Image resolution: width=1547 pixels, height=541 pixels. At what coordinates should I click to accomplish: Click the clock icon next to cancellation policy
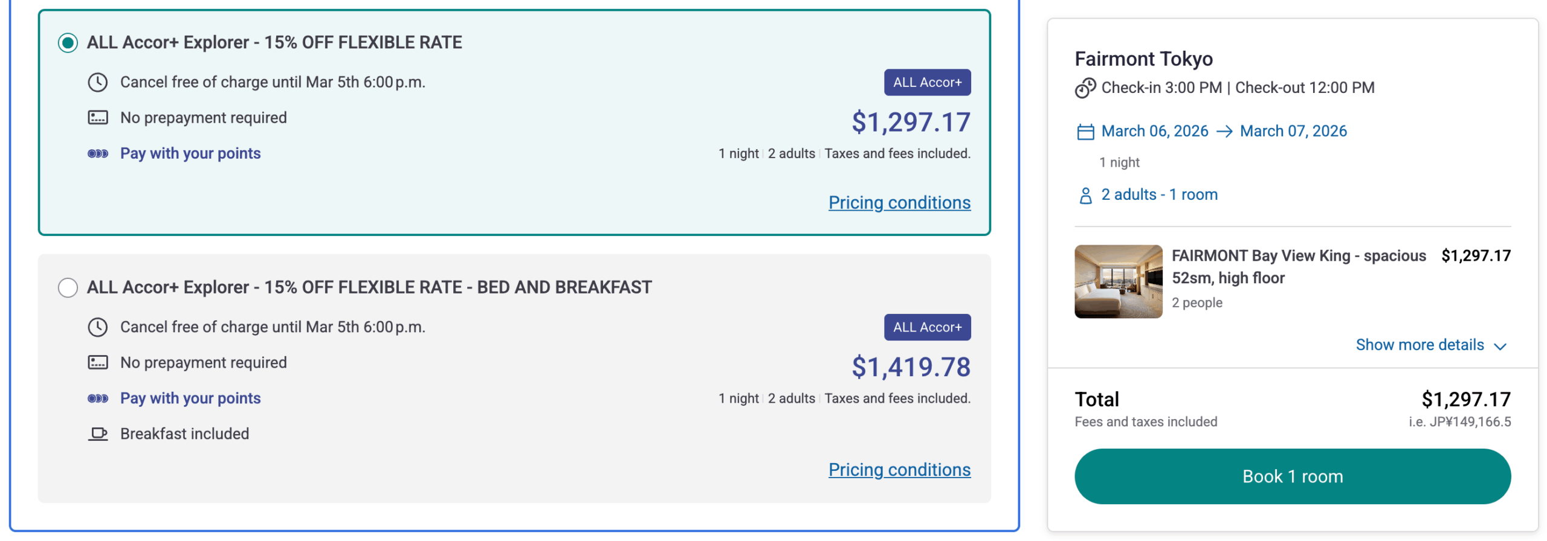pyautogui.click(x=99, y=82)
